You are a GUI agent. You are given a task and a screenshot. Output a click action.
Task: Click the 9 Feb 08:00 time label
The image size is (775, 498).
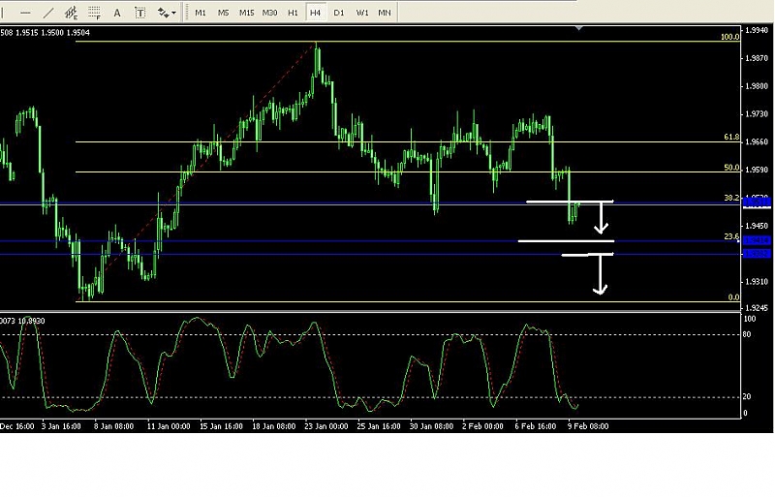(x=588, y=426)
